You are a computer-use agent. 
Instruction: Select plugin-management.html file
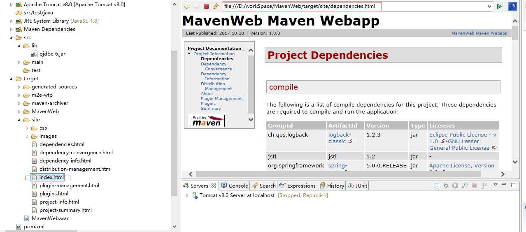[x=69, y=186]
